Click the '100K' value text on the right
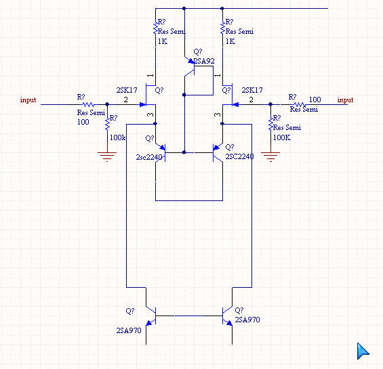Screen dimensions: 383x369 [282, 137]
